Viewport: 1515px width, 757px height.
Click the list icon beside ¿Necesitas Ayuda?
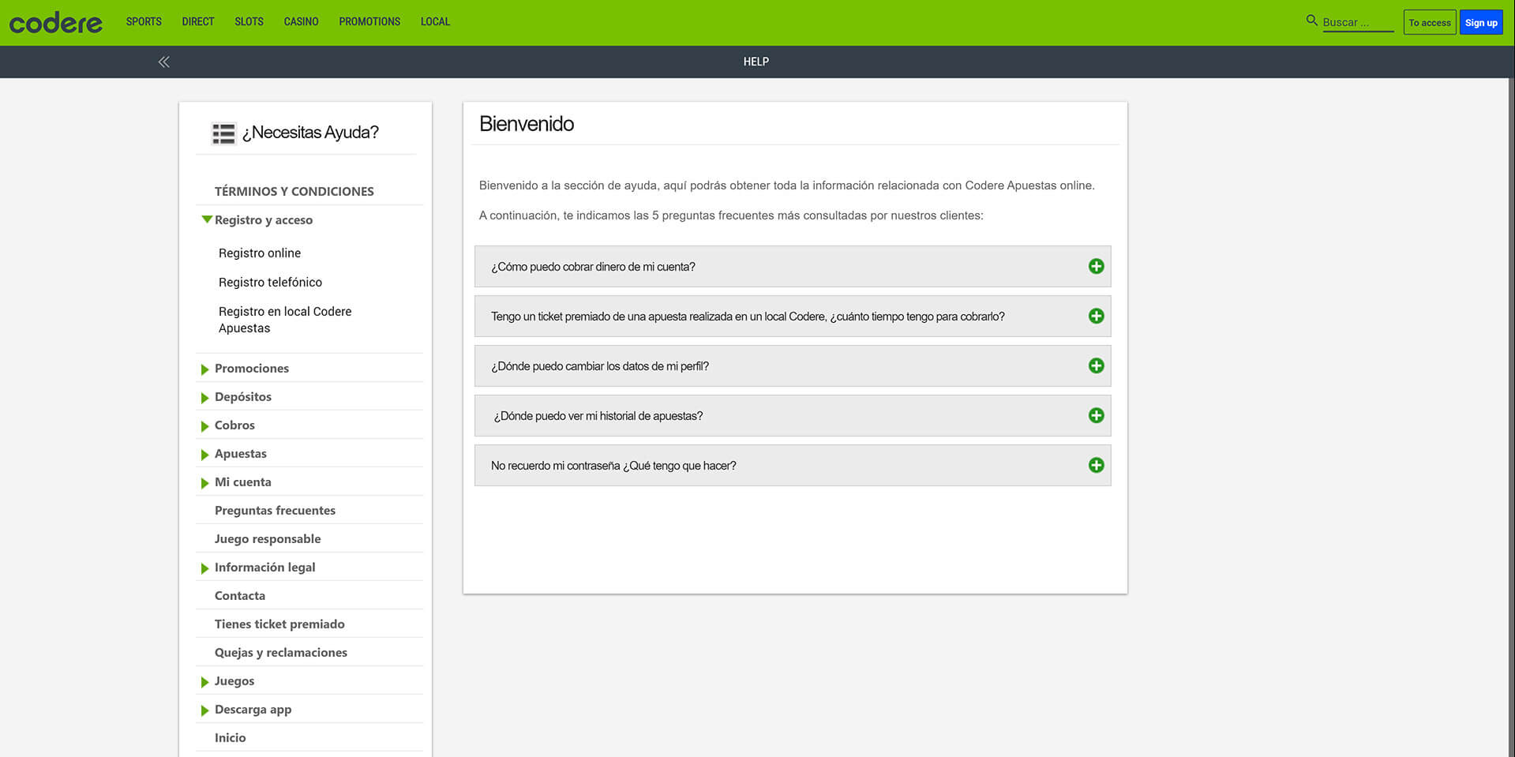click(x=223, y=133)
